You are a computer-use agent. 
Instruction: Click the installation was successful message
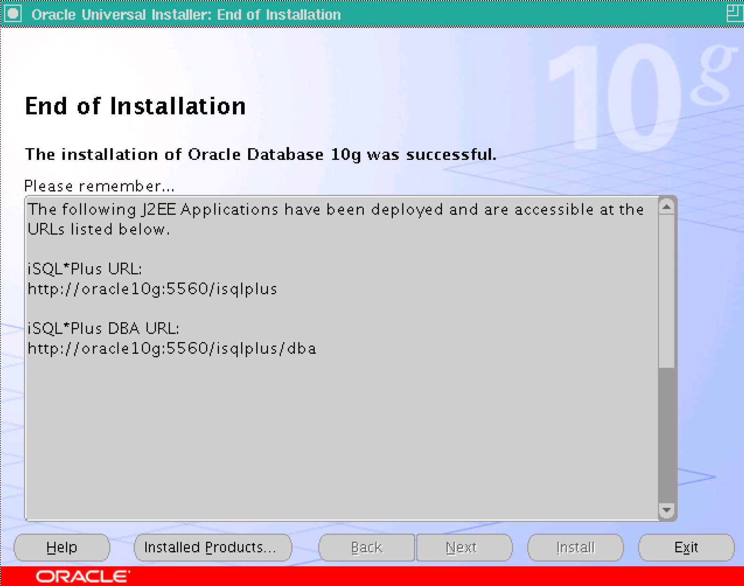pos(260,154)
